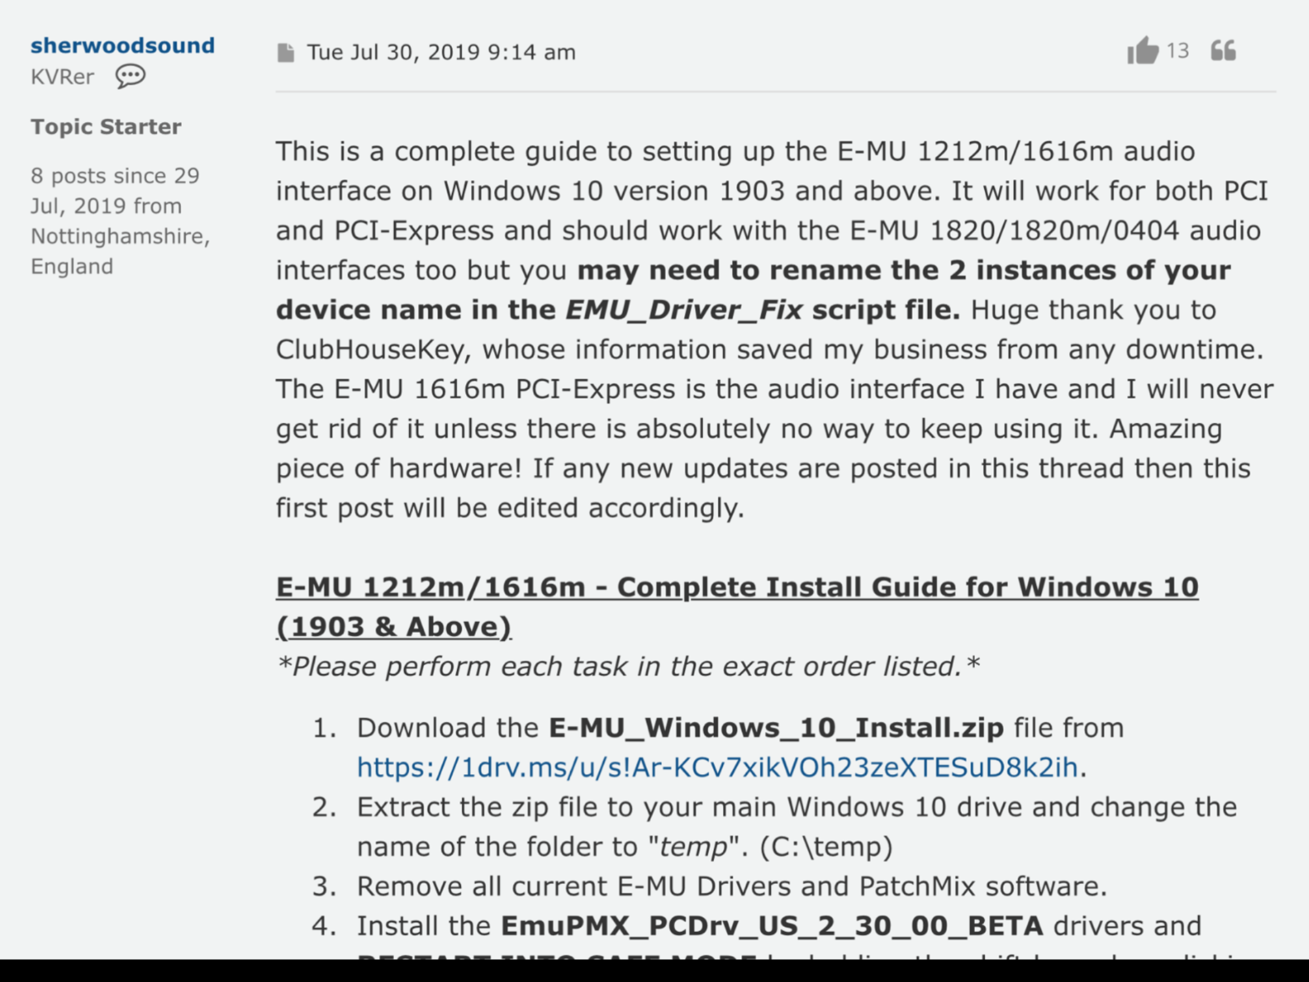Screen dimensions: 1309x982
Task: Click the '8 posts since 29 Jul' text
Action: 115,190
